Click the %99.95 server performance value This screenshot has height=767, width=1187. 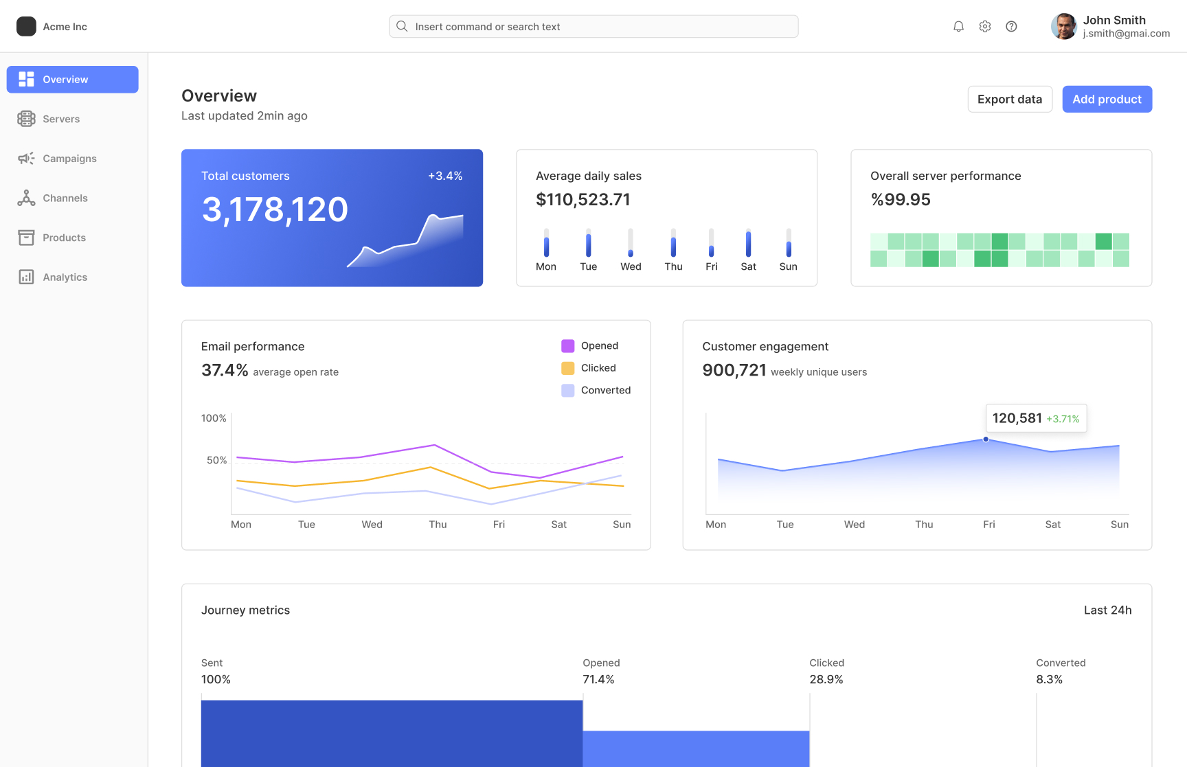point(901,200)
